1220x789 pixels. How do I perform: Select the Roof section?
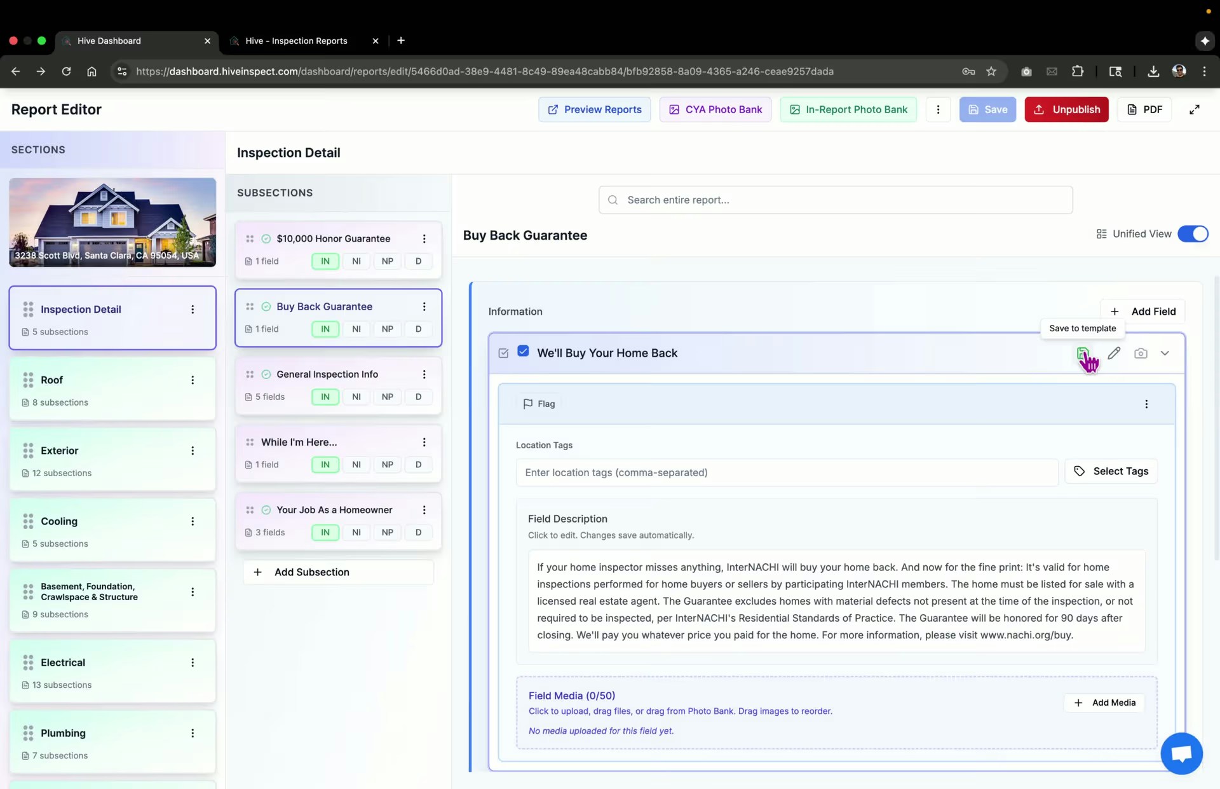[112, 388]
